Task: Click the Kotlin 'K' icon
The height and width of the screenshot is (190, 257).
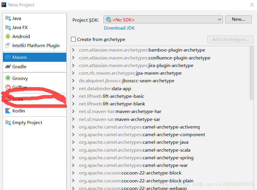Action: point(8,111)
